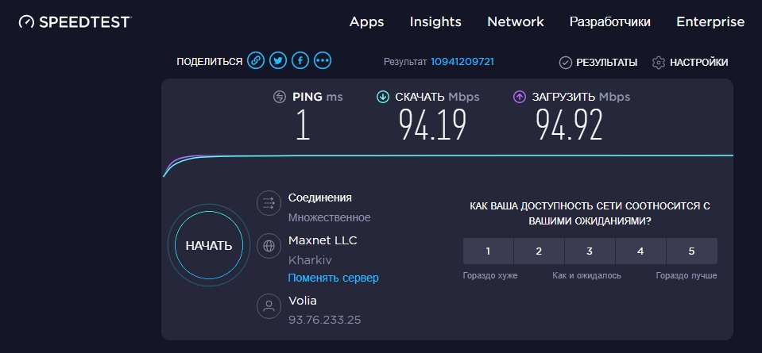Click the Speedtest logo
This screenshot has height=353, width=762.
point(74,22)
